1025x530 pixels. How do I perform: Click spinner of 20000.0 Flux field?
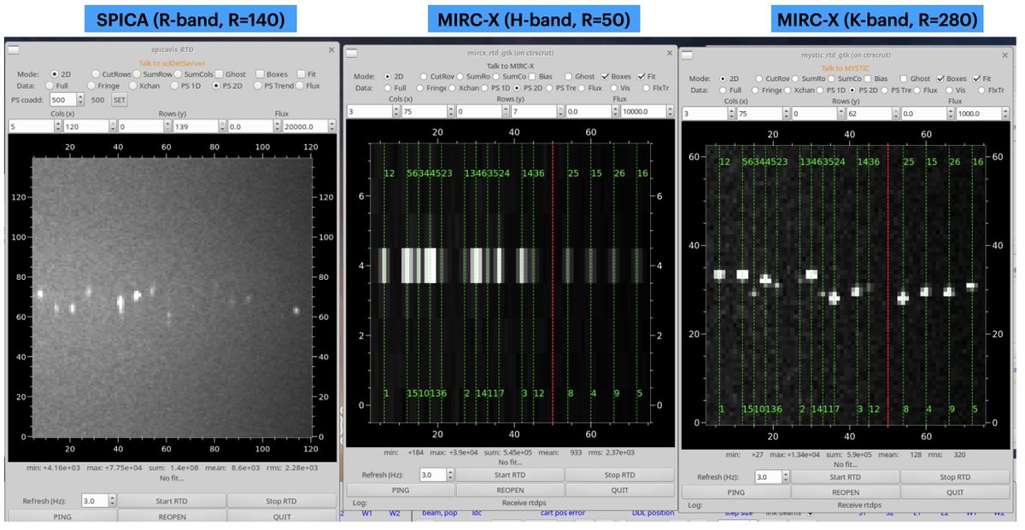(331, 126)
